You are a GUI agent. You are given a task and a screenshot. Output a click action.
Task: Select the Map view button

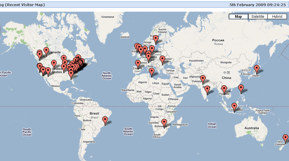click(x=238, y=17)
